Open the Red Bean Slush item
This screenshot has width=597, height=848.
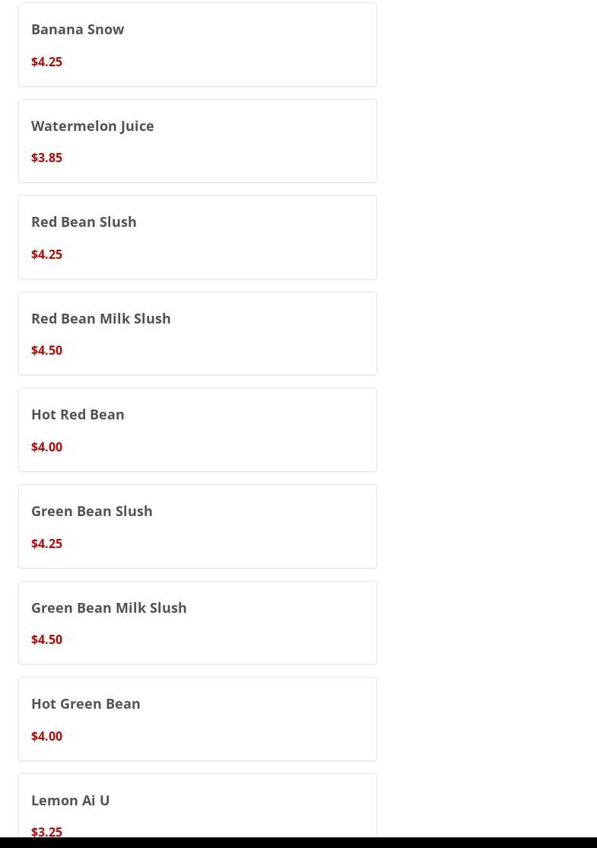tap(84, 222)
